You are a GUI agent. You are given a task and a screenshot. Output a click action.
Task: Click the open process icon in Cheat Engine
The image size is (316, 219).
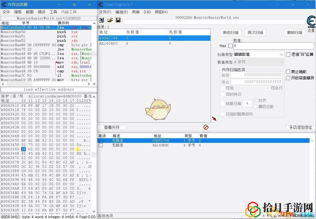pos(102,20)
